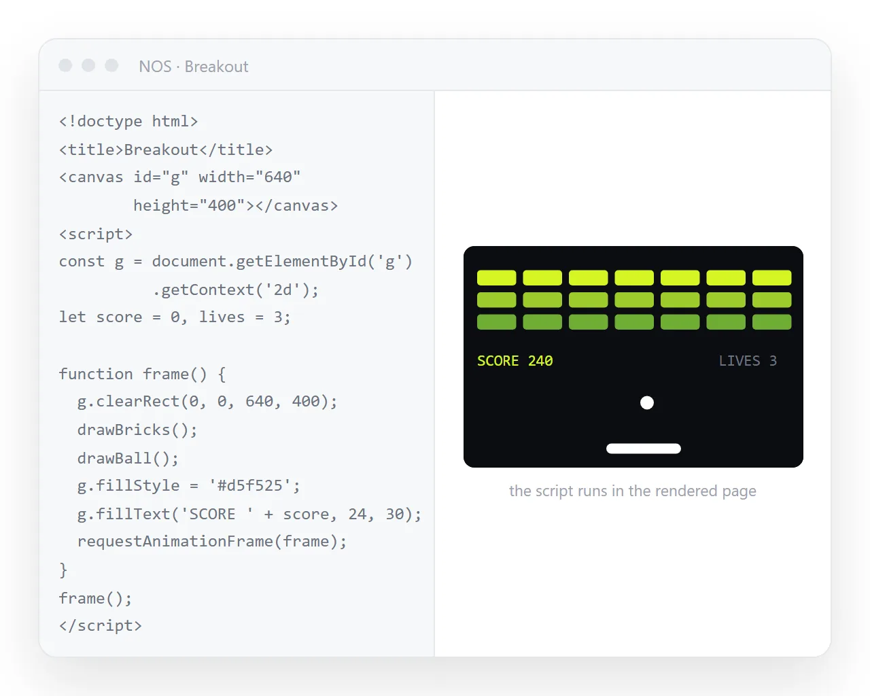Click the let score = 0, lives = 3 line
870x696 pixels.
pos(175,317)
